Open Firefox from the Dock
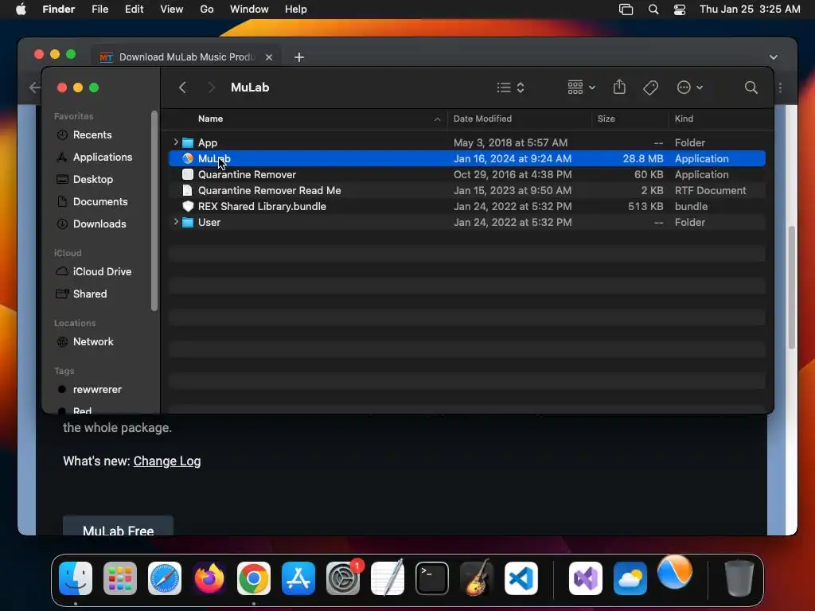This screenshot has height=611, width=815. 209,578
